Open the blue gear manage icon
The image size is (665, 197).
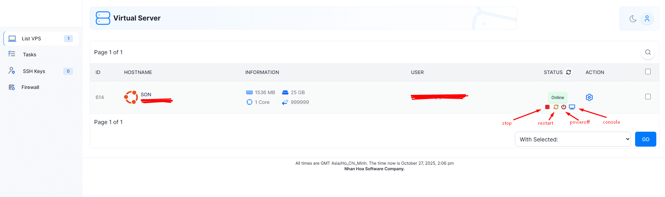pos(589,97)
